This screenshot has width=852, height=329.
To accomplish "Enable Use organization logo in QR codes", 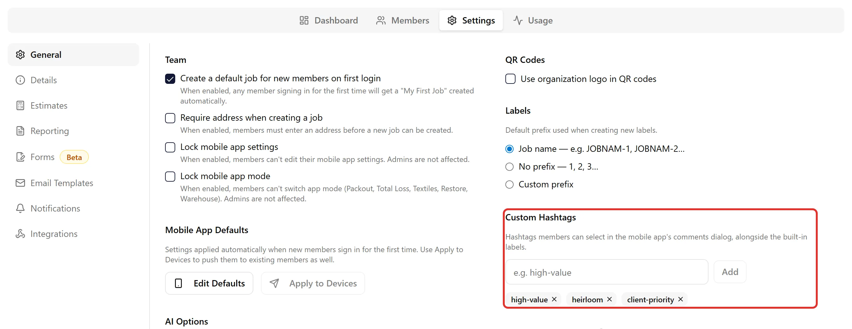I will [510, 79].
